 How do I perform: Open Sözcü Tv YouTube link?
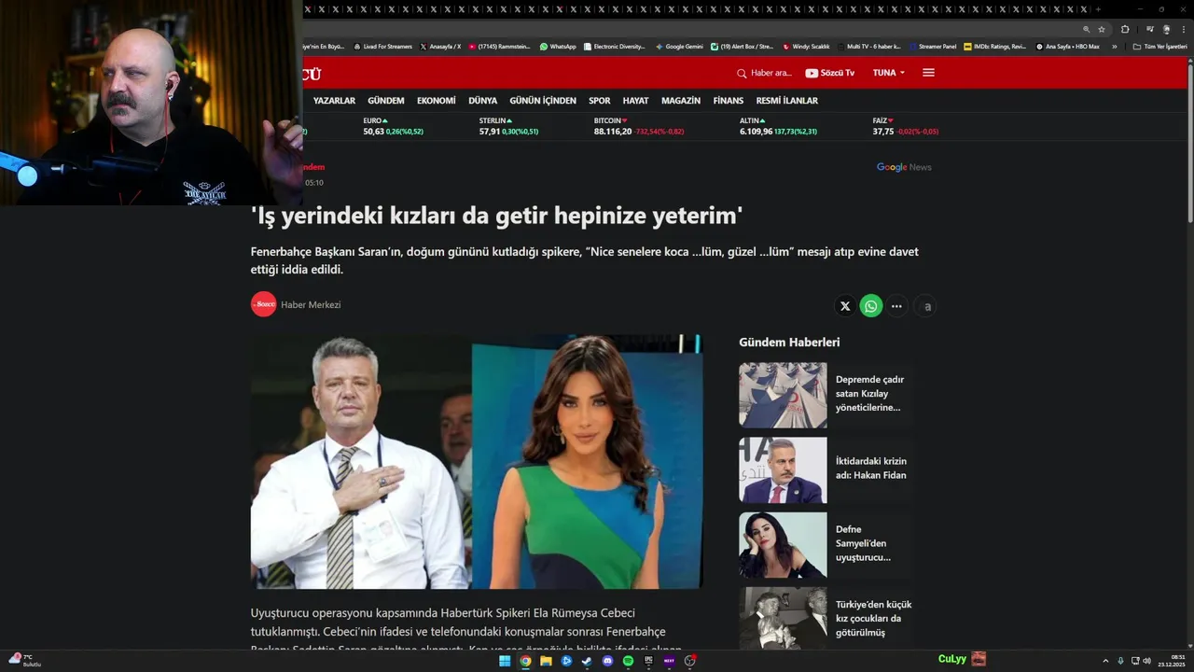coord(829,73)
